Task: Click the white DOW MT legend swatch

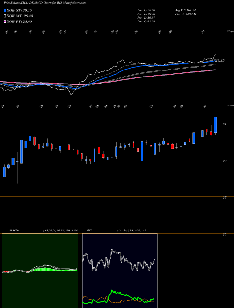Action: (x=5, y=16)
